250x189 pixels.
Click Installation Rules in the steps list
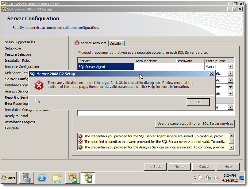(17, 61)
